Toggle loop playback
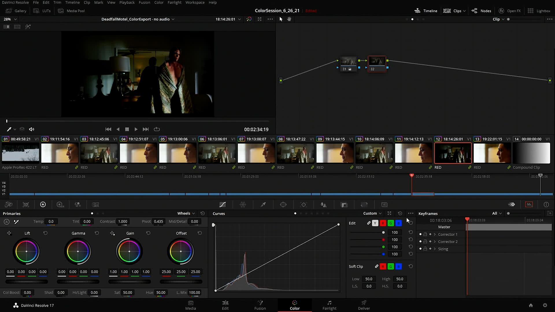Image resolution: width=555 pixels, height=312 pixels. point(157,129)
